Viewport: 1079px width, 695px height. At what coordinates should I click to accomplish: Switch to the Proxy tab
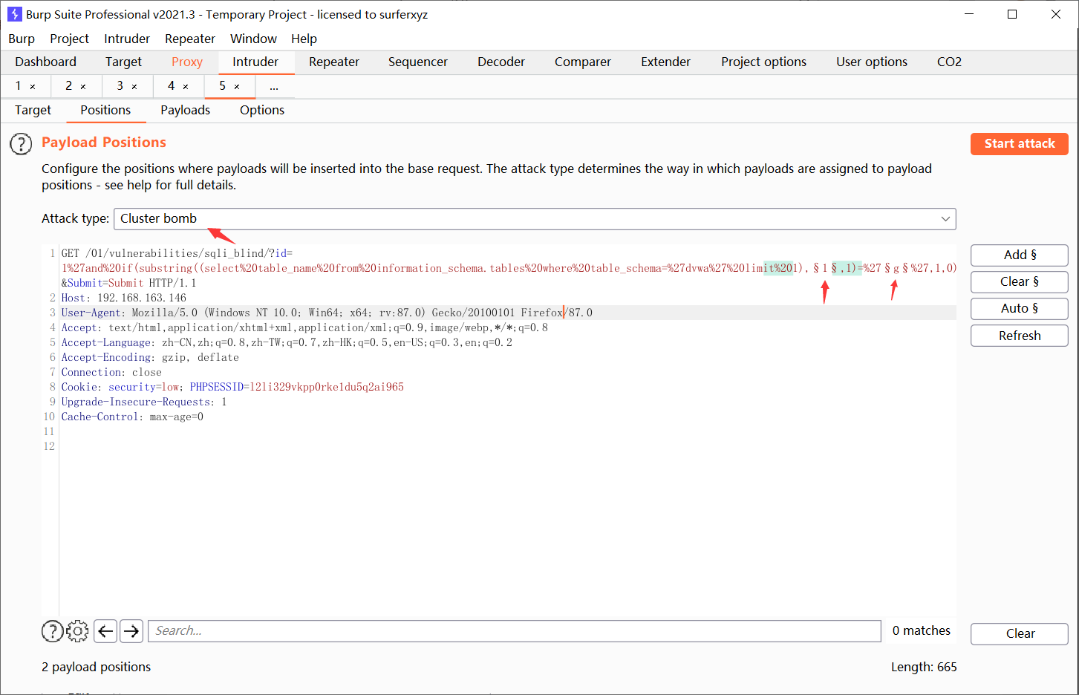(187, 62)
